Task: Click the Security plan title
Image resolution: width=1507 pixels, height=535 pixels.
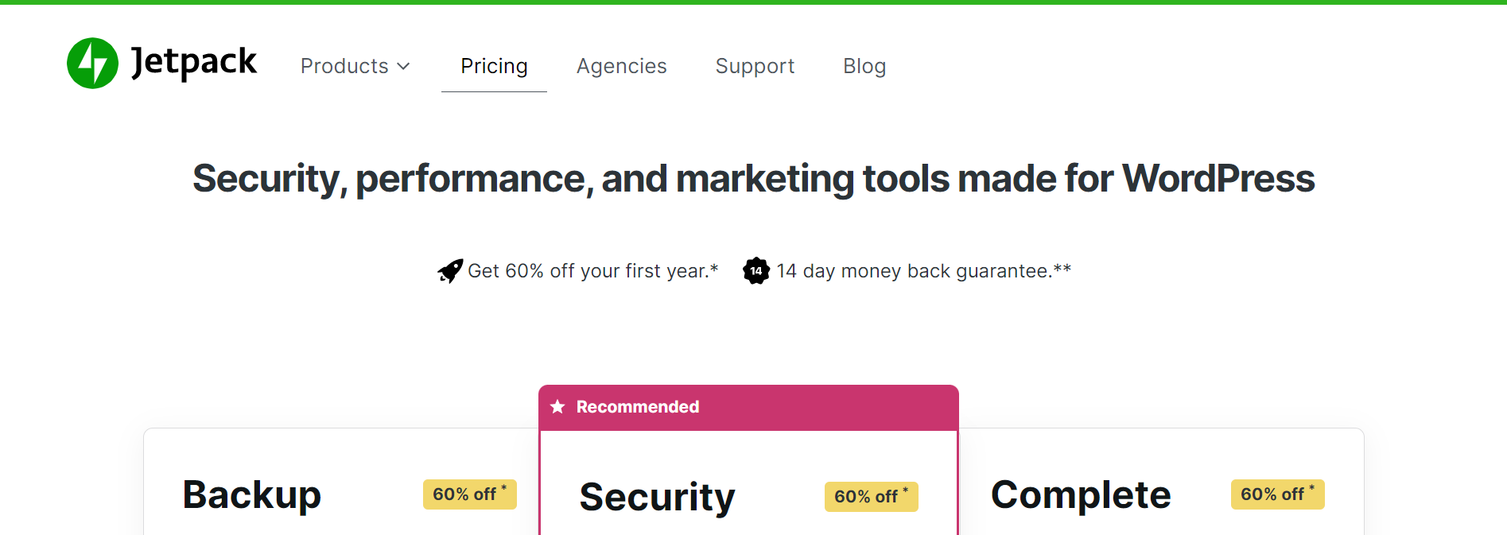Action: pos(657,496)
